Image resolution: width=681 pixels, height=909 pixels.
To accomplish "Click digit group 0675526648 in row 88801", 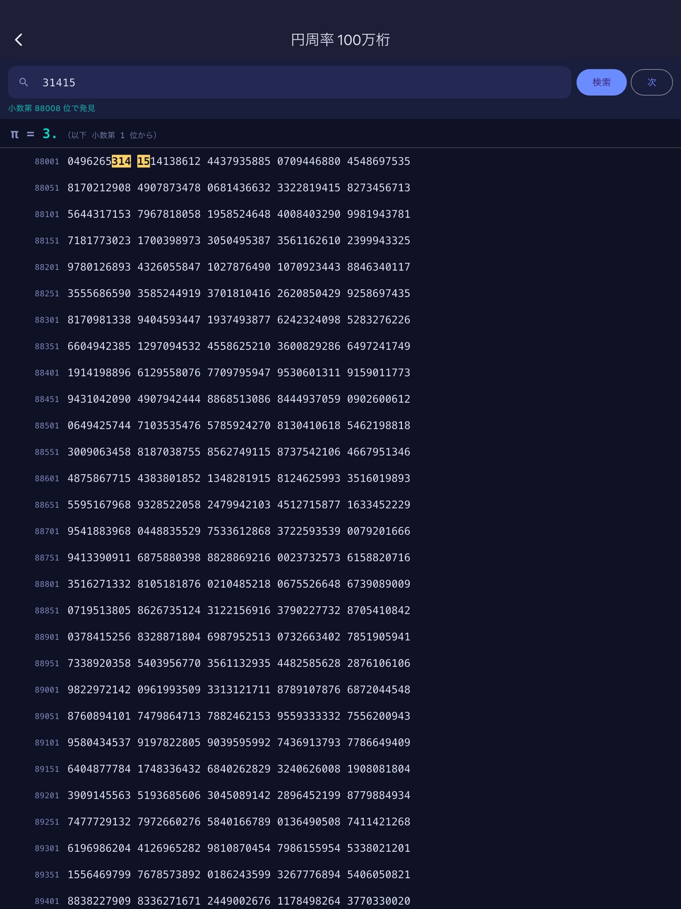I will 309,584.
